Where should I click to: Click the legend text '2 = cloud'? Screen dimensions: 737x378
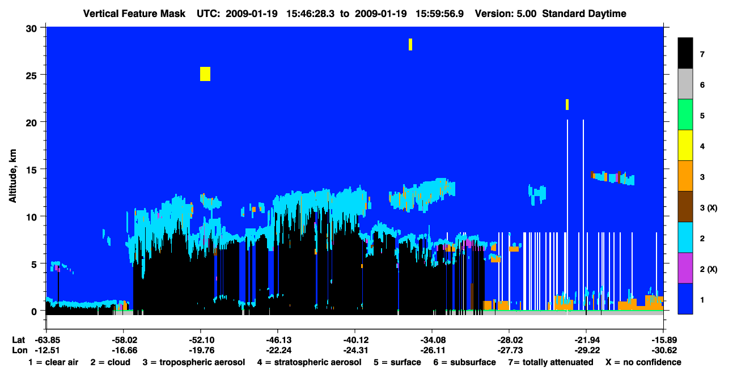110,362
